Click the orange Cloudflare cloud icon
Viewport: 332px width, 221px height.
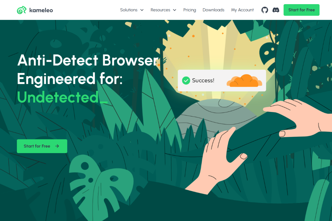244,80
